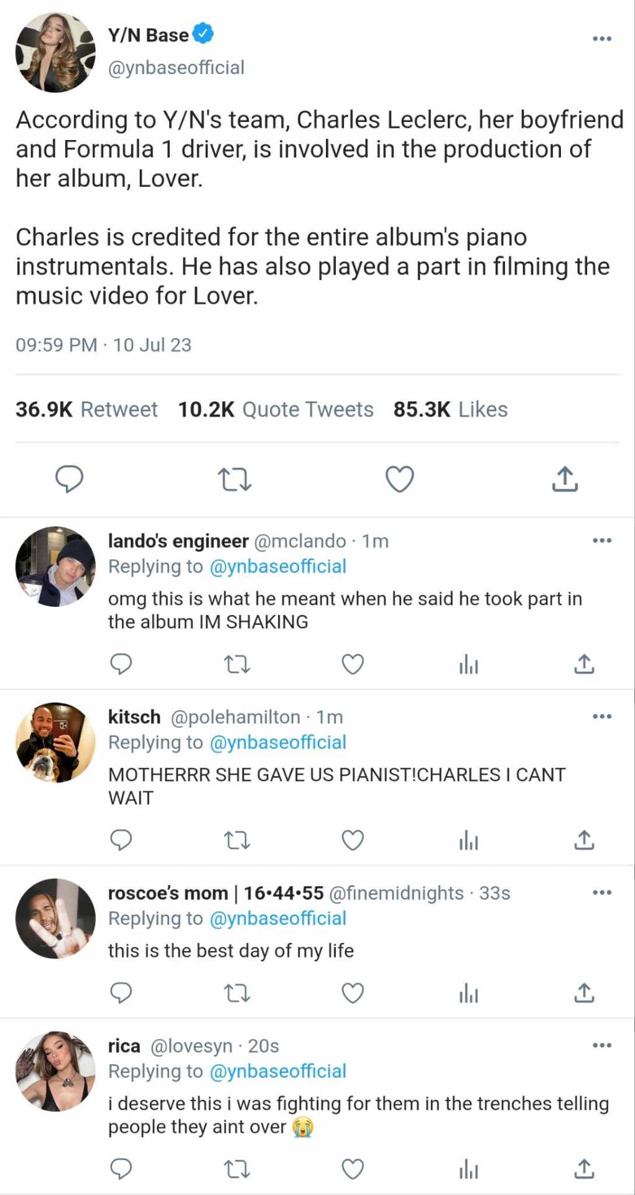View the 85.3K Likes list
This screenshot has width=635, height=1195.
[450, 410]
